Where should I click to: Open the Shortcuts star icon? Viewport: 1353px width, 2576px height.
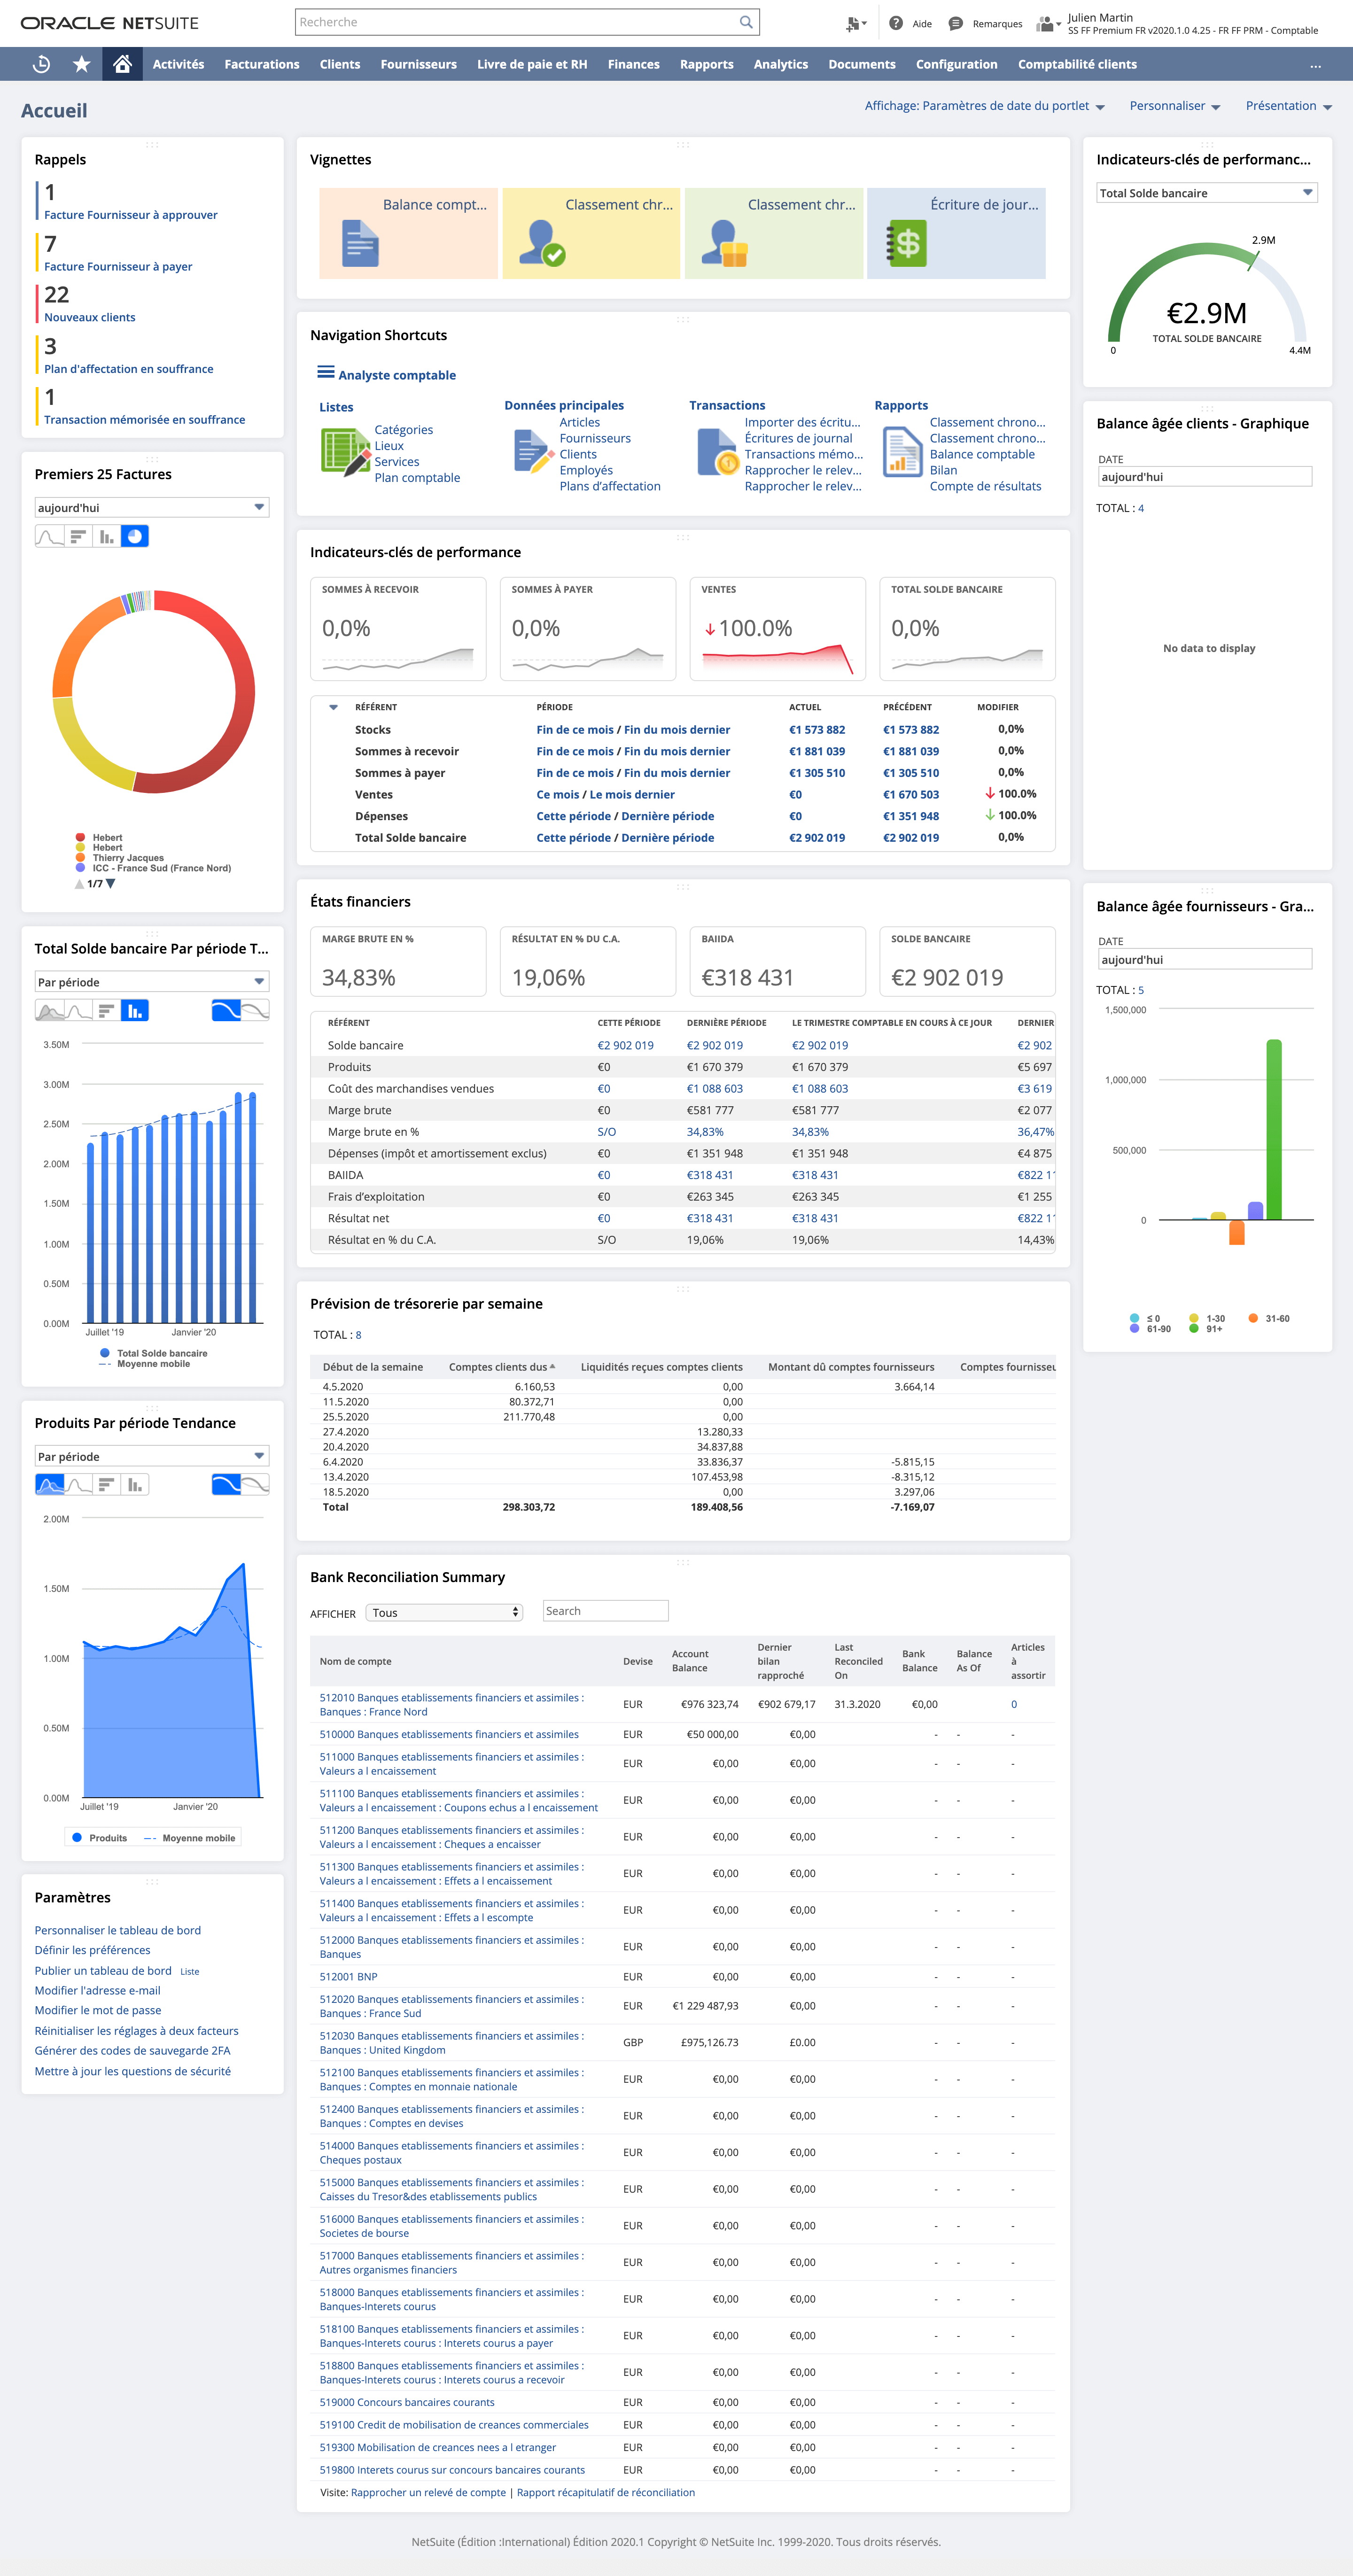[82, 64]
